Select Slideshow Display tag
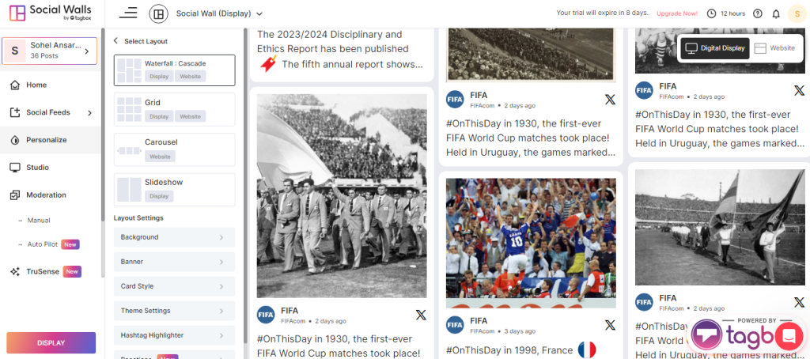The height and width of the screenshot is (359, 810). tap(159, 196)
